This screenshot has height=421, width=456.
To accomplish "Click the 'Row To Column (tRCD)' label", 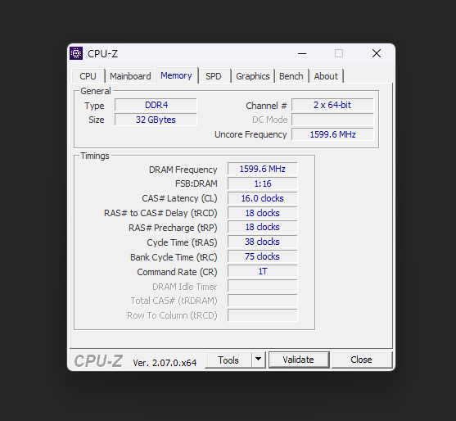I will pyautogui.click(x=172, y=315).
